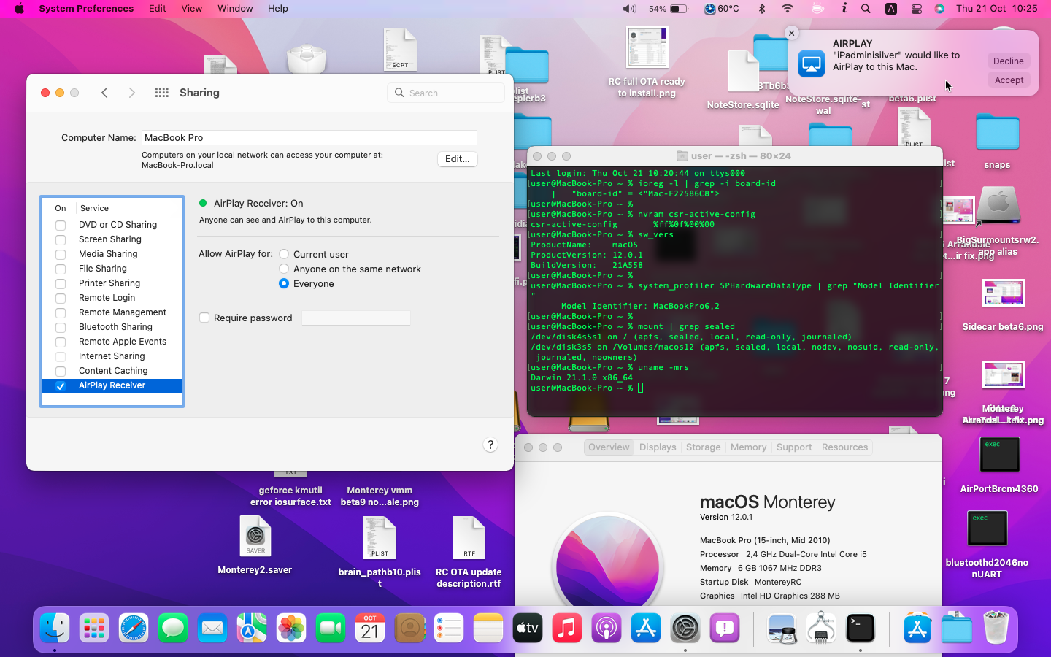Open the Trash in the Dock
This screenshot has width=1051, height=657.
[x=996, y=628]
